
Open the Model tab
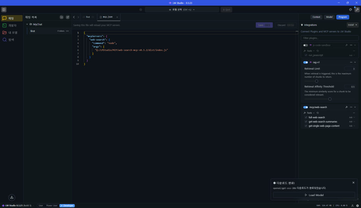coord(329,17)
